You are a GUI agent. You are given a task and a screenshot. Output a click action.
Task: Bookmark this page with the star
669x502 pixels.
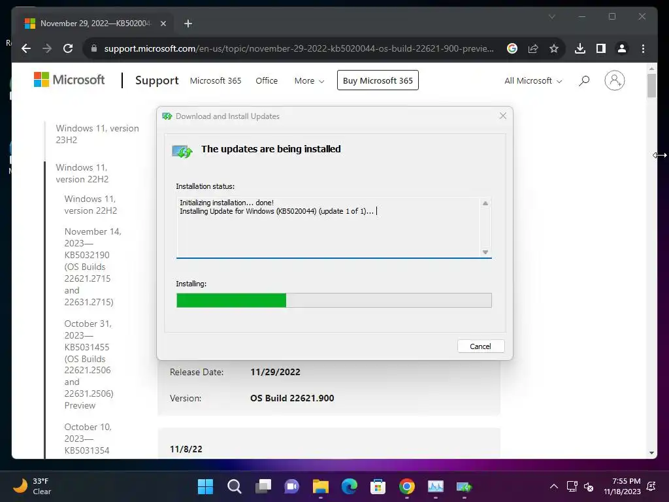coord(554,48)
